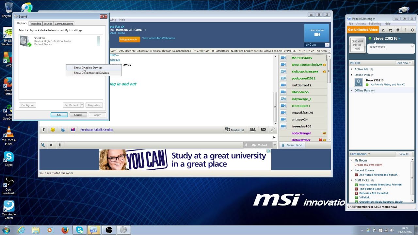Expand the Offline Pals group
Image resolution: width=418 pixels, height=235 pixels.
click(x=352, y=90)
